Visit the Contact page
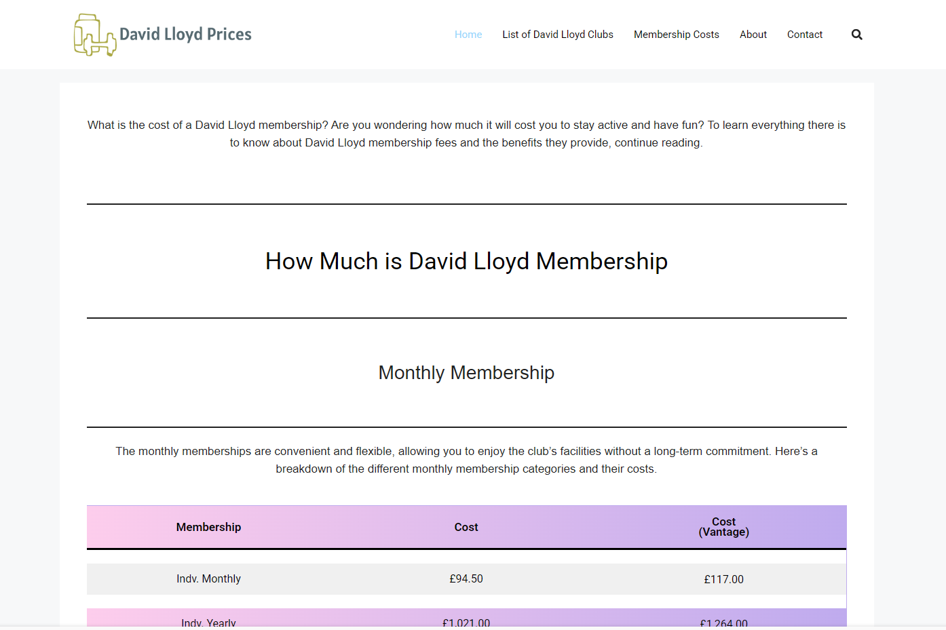This screenshot has width=946, height=630. [x=805, y=35]
